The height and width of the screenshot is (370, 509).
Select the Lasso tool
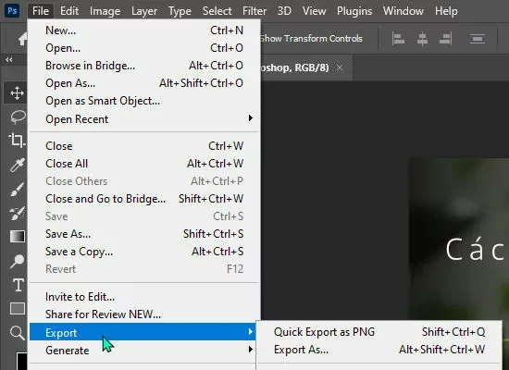click(x=18, y=117)
